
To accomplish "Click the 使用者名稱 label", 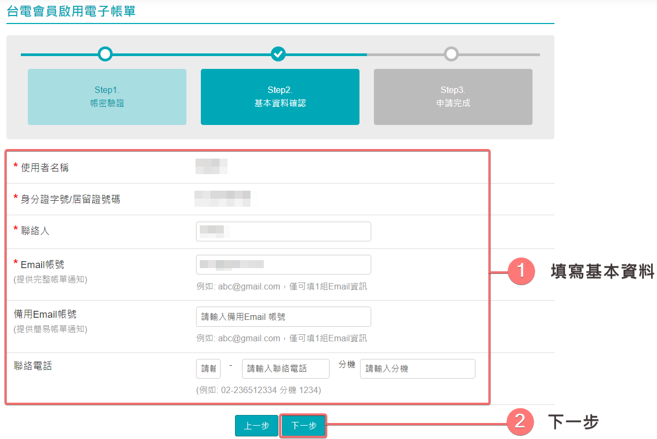I will (45, 168).
